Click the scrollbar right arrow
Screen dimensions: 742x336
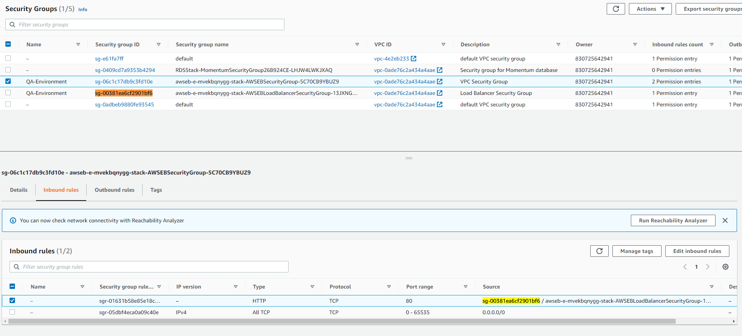734,321
